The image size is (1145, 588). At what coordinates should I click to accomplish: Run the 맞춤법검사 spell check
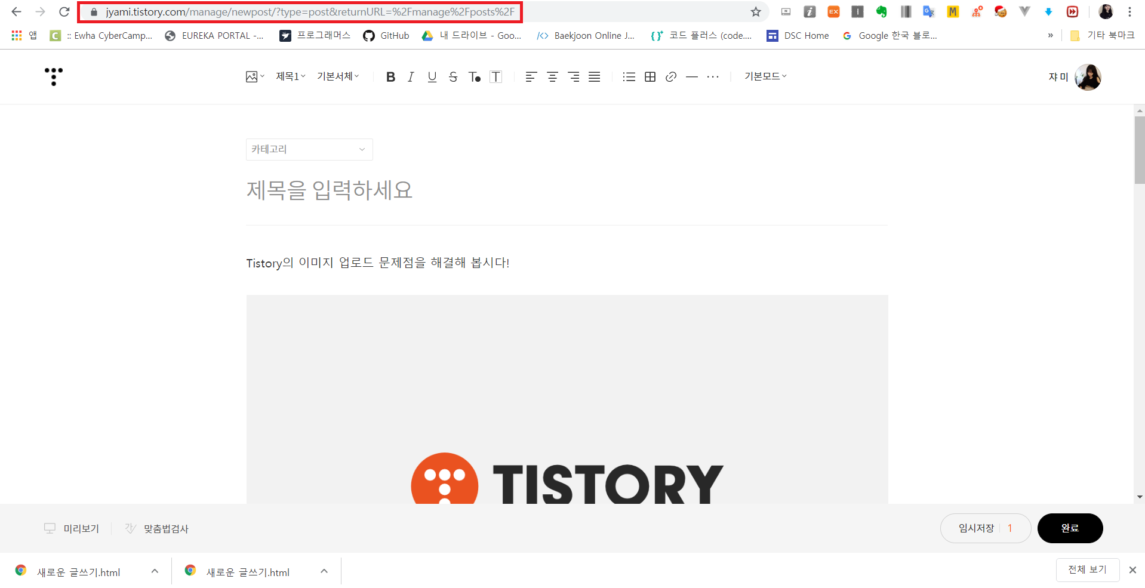[156, 528]
